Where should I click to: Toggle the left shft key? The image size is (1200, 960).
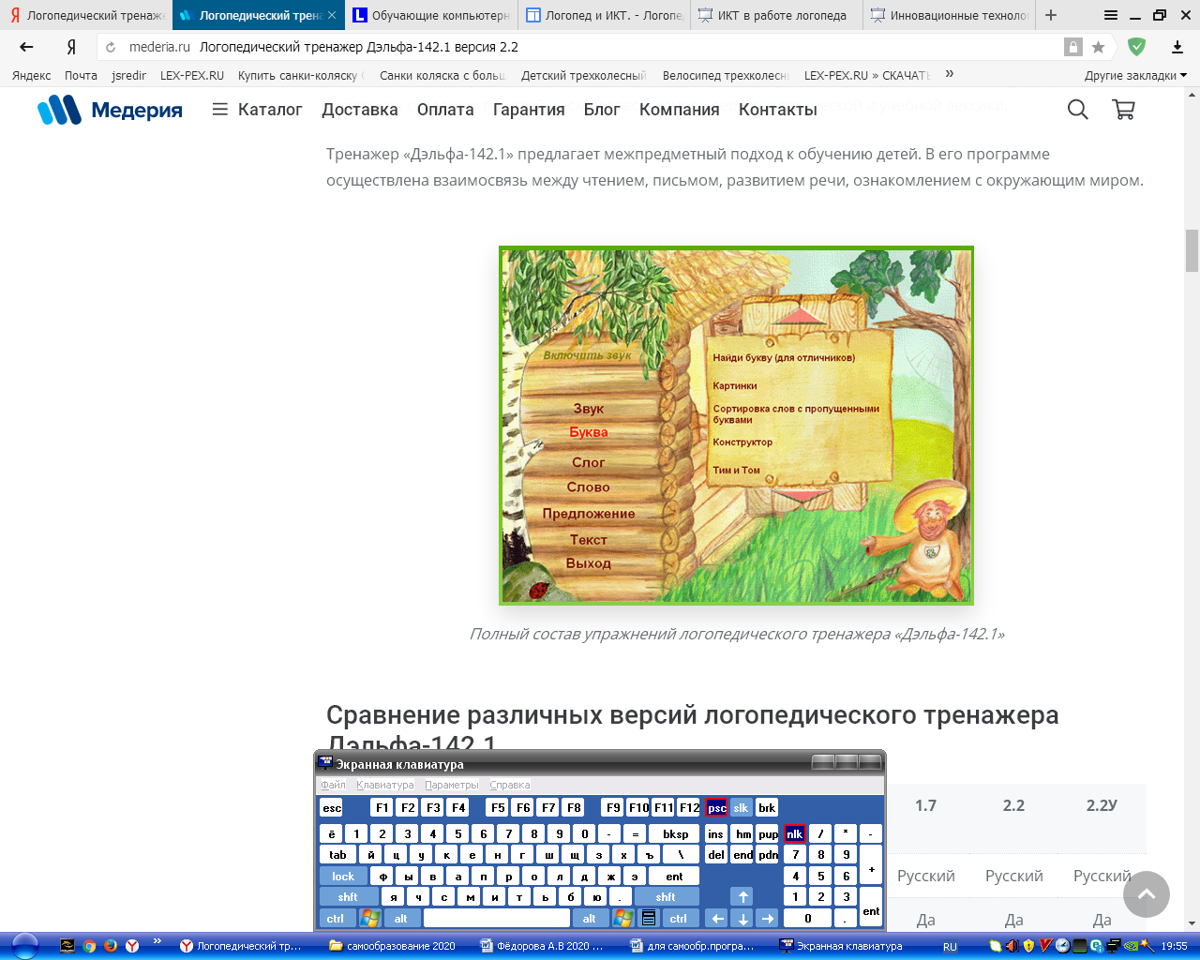click(348, 897)
